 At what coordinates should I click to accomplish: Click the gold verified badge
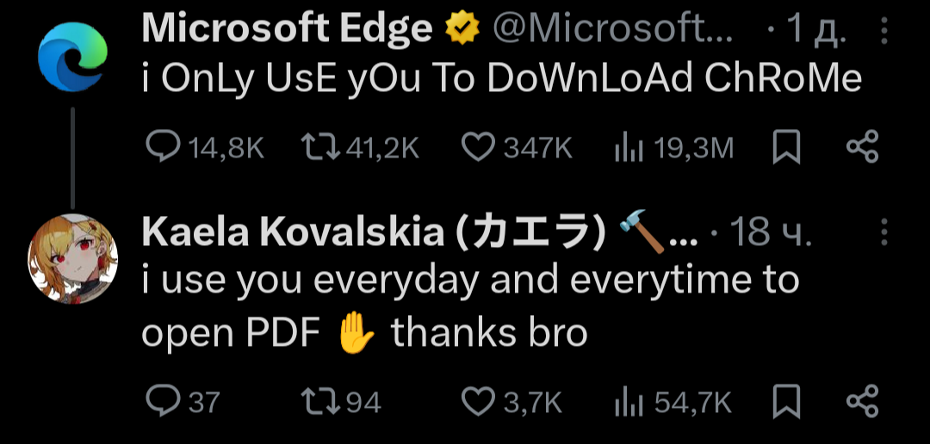(x=462, y=32)
